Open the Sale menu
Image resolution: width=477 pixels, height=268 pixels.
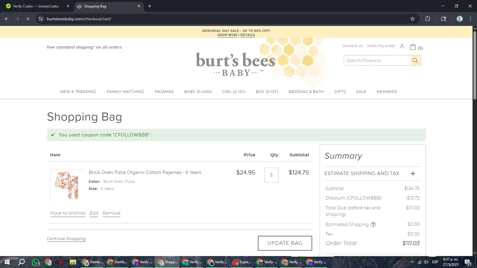[x=361, y=92]
